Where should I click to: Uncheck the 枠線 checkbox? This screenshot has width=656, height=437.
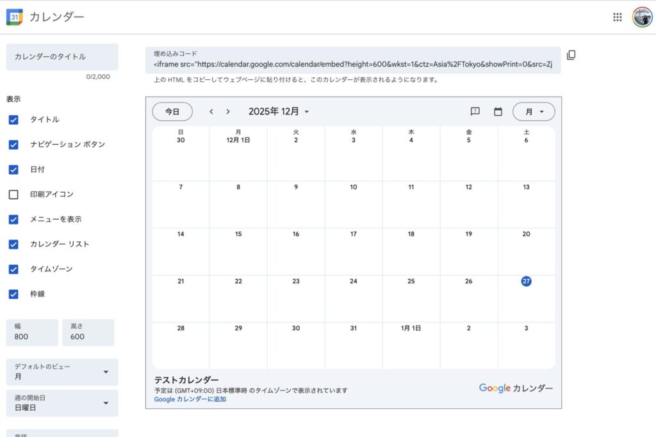click(x=13, y=294)
